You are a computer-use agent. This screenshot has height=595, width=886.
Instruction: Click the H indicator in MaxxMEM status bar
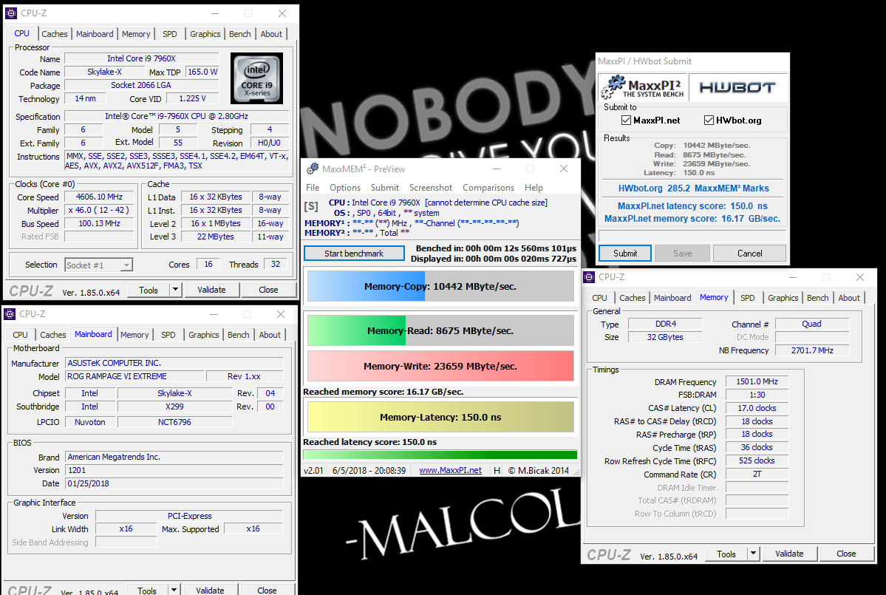tap(497, 470)
